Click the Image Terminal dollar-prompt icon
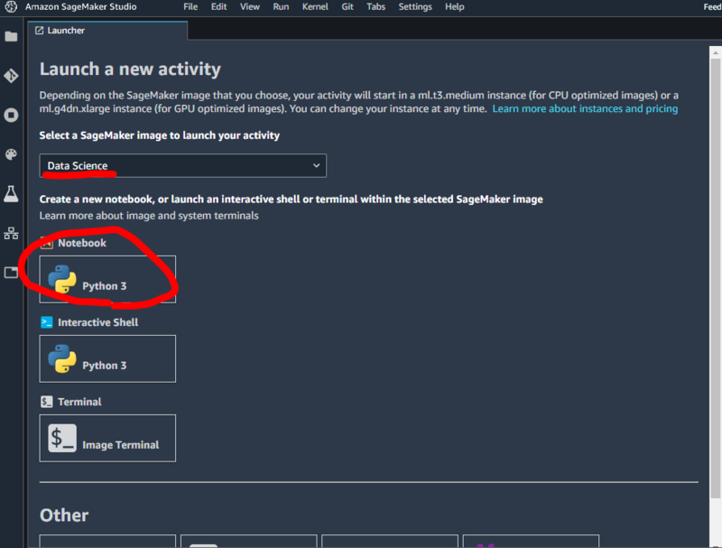The width and height of the screenshot is (722, 548). click(62, 438)
